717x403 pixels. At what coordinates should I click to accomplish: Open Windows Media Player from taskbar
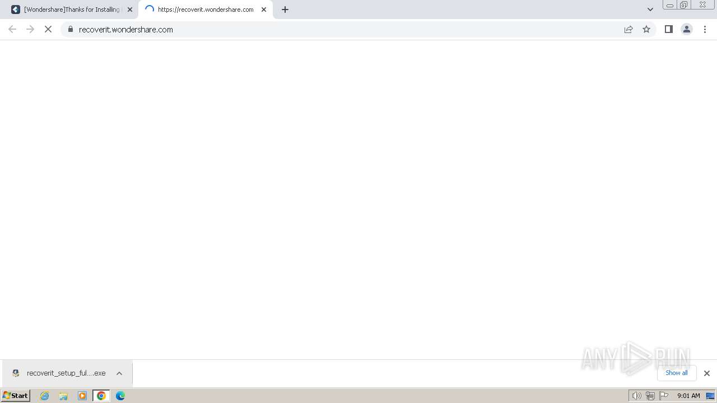(x=82, y=396)
